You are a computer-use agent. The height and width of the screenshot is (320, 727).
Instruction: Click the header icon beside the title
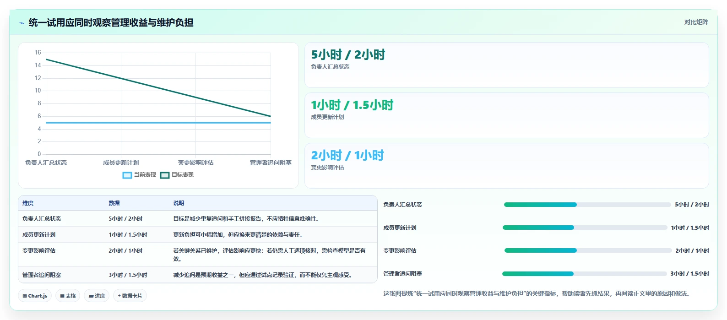(22, 23)
